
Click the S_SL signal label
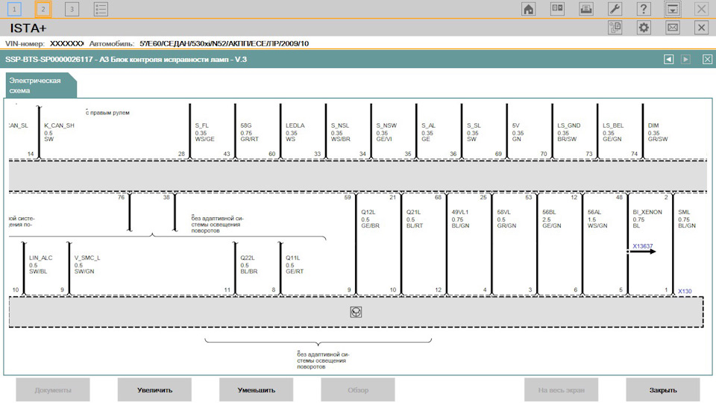tap(474, 125)
